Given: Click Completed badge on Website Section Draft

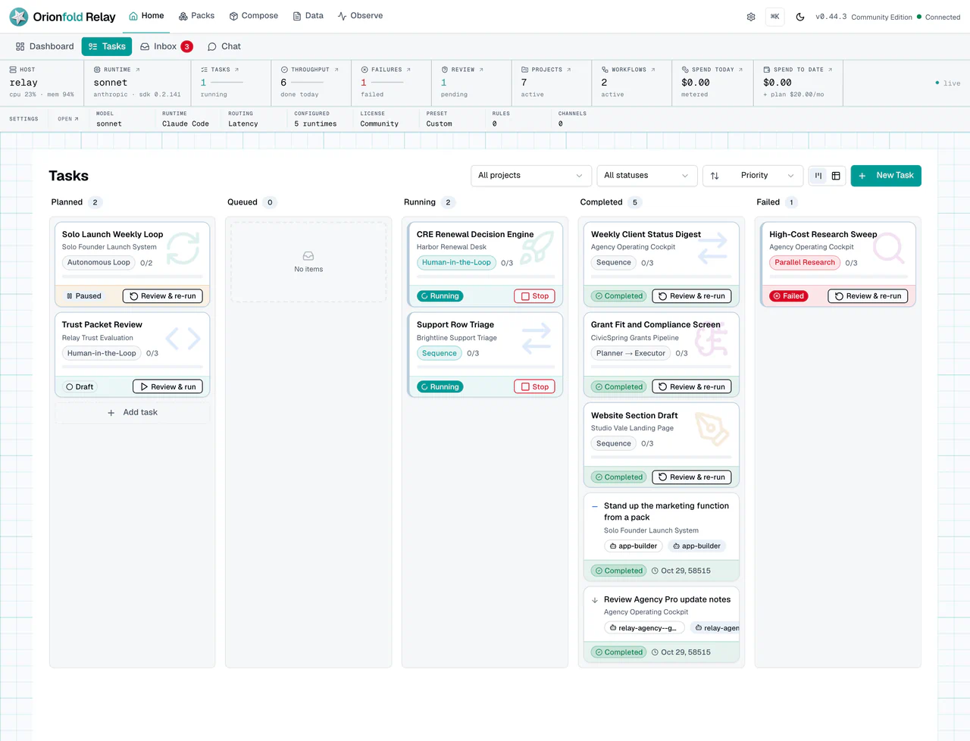Looking at the screenshot, I should [x=619, y=477].
